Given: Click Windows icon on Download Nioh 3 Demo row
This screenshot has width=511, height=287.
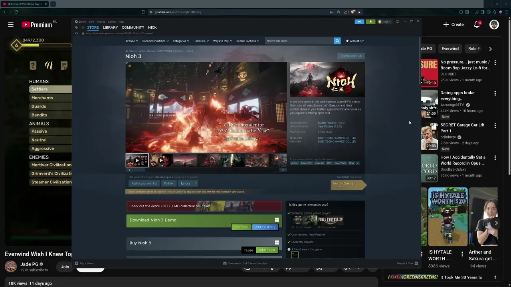Looking at the screenshot, I should [x=277, y=220].
